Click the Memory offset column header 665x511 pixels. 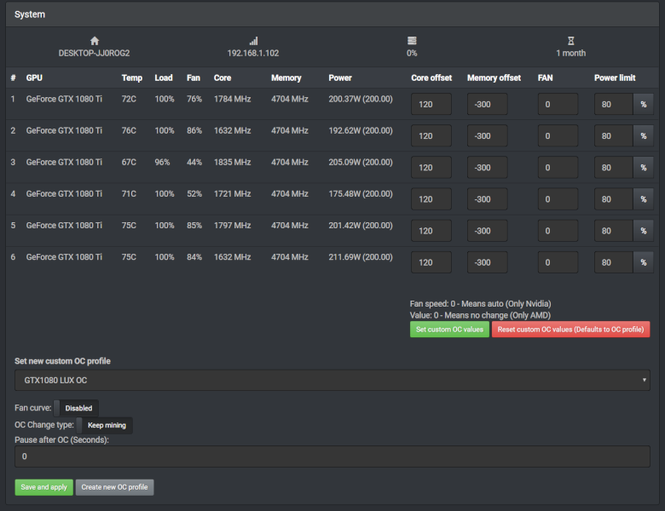[494, 78]
